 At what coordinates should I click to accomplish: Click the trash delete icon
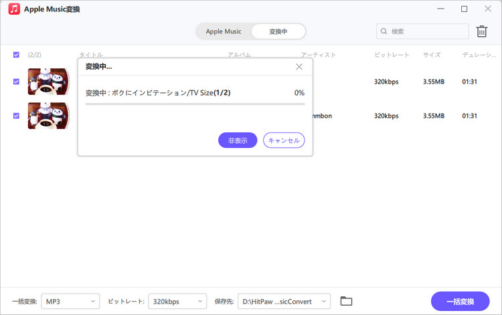point(481,31)
